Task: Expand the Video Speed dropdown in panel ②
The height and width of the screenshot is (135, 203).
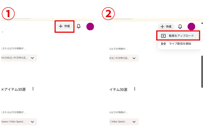Action: pyautogui.click(x=133, y=122)
